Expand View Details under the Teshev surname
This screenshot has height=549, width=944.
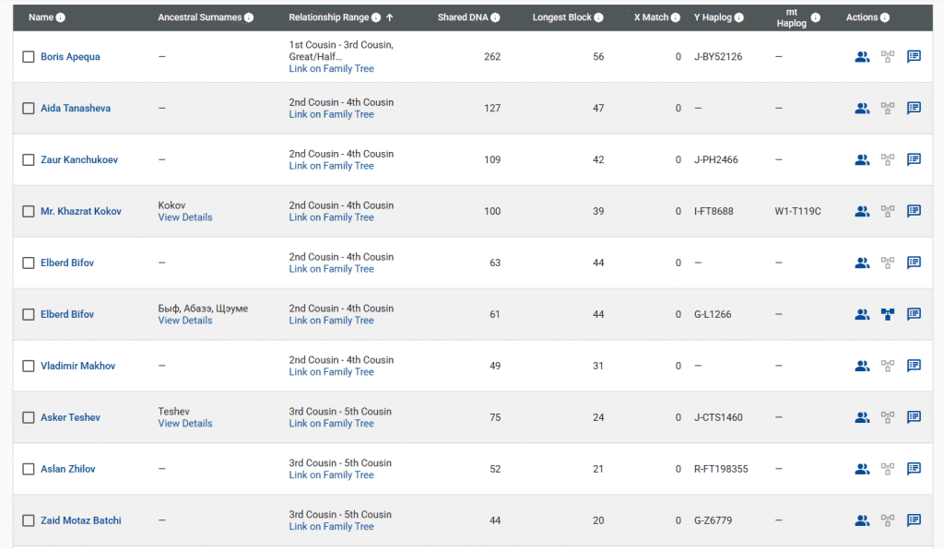tap(184, 424)
